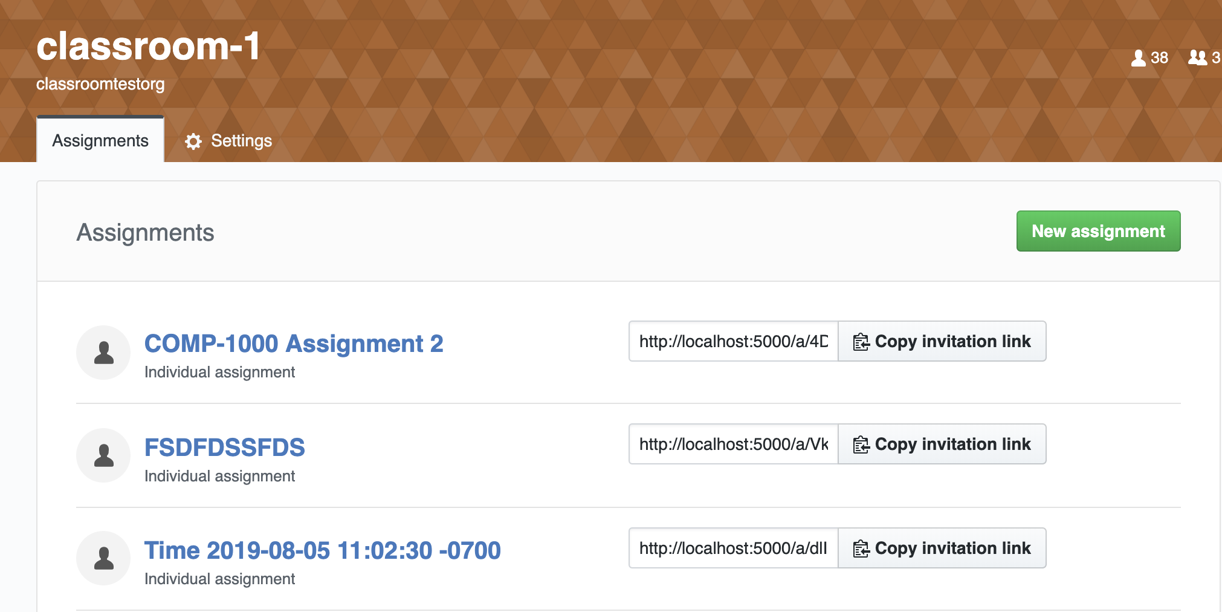The height and width of the screenshot is (612, 1222).
Task: Open the FSDFDSSFDS assignment
Action: click(225, 448)
